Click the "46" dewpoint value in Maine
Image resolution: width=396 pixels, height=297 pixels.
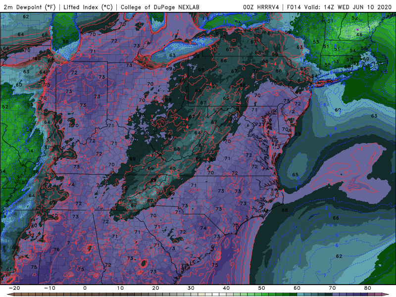pyautogui.click(x=359, y=35)
